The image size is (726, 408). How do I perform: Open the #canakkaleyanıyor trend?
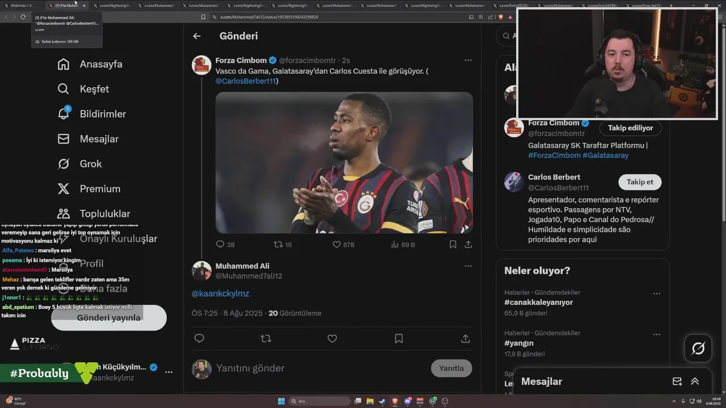(x=538, y=302)
